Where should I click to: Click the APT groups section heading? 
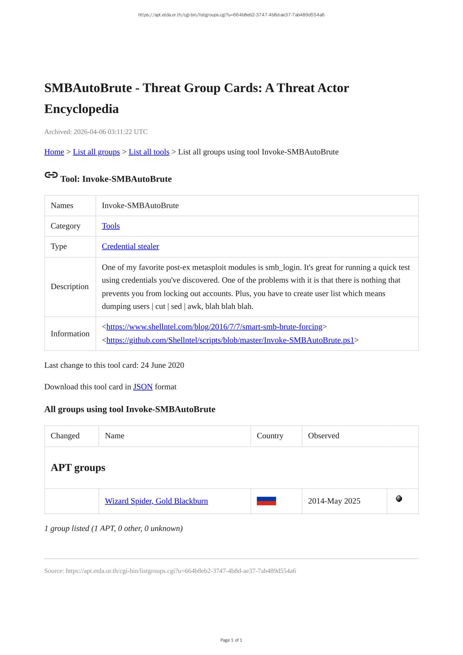78,468
